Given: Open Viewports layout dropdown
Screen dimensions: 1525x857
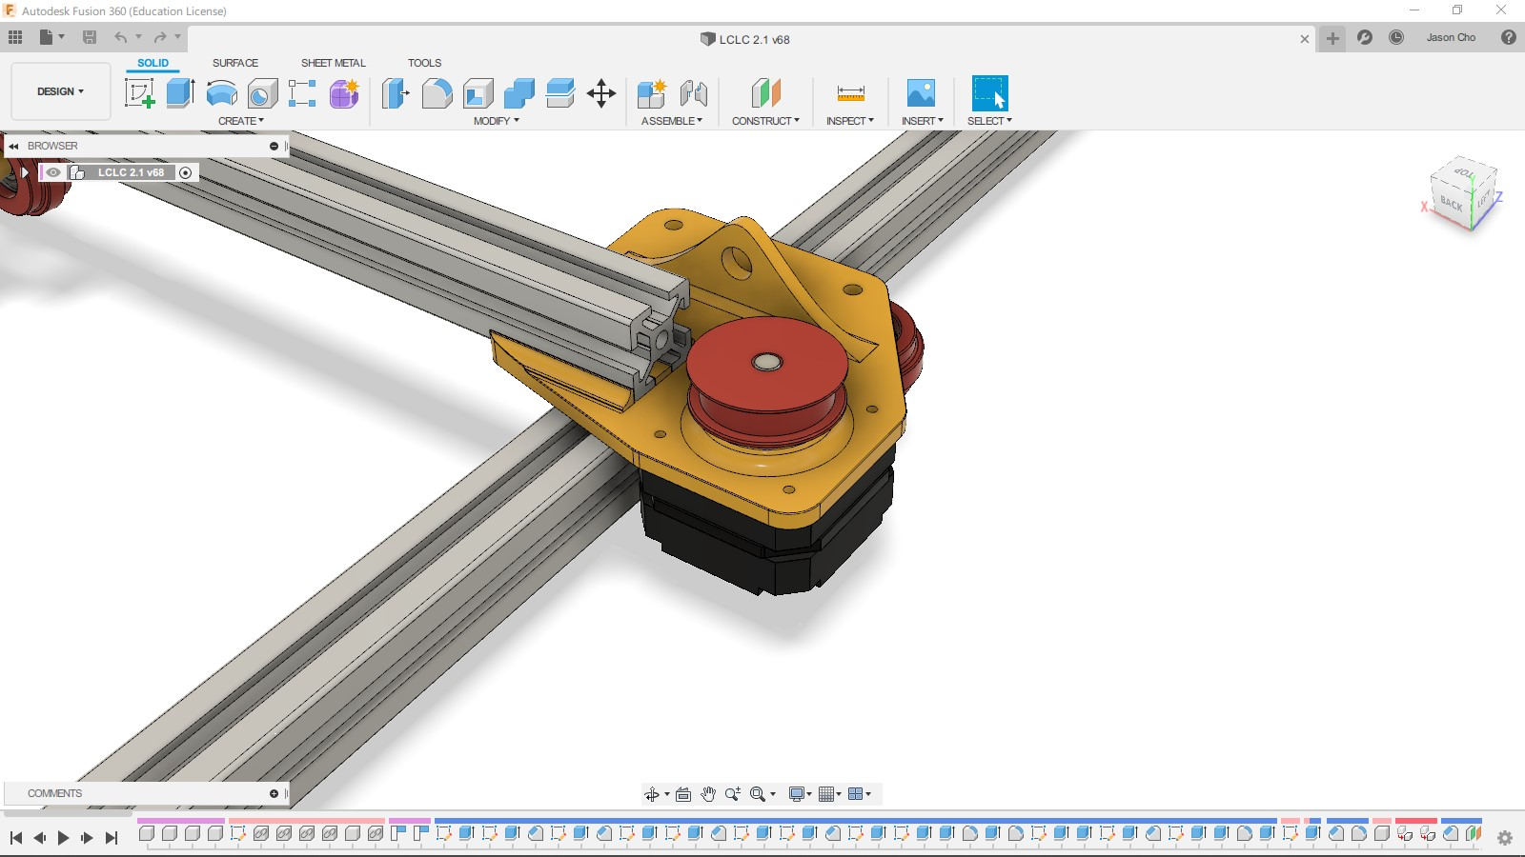Looking at the screenshot, I should pos(859,794).
